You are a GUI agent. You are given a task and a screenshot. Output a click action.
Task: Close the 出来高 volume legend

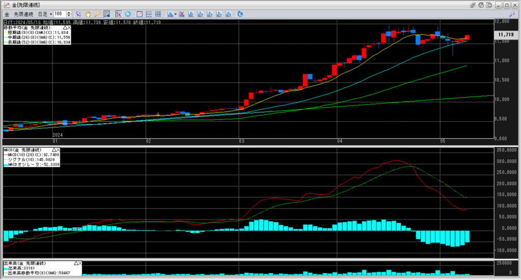click(80, 263)
